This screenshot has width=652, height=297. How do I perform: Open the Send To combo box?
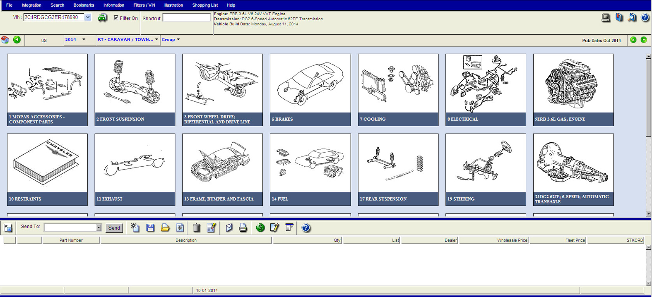pyautogui.click(x=98, y=228)
